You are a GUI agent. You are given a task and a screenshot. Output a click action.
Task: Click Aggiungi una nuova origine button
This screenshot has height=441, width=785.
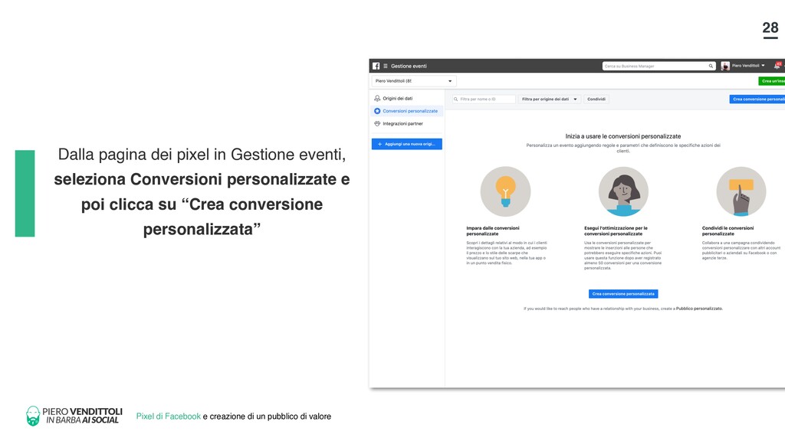coord(406,144)
